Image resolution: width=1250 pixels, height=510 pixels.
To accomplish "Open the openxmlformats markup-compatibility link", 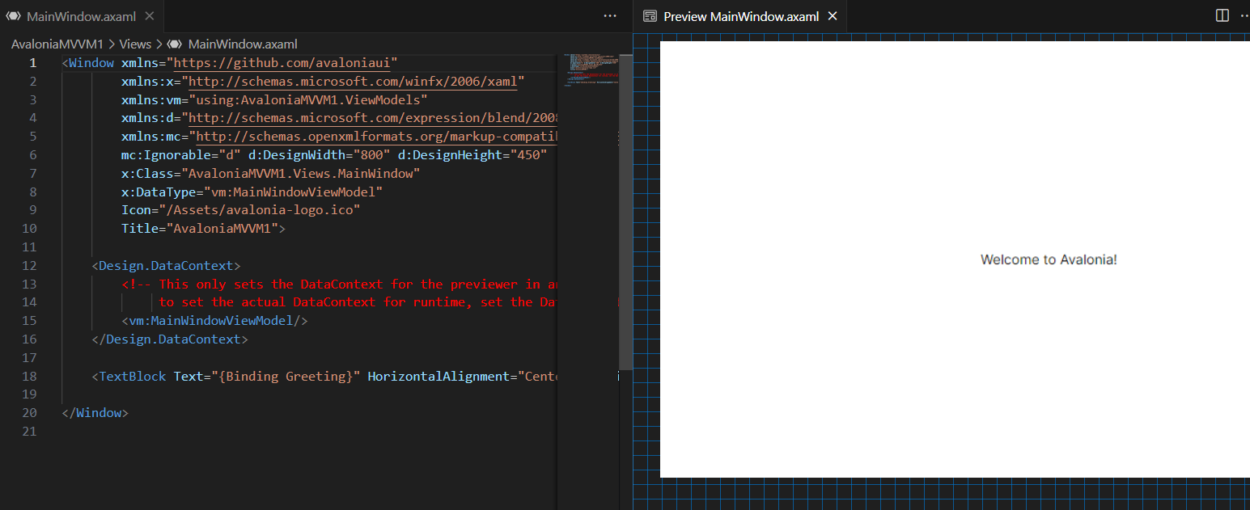I will coord(376,137).
